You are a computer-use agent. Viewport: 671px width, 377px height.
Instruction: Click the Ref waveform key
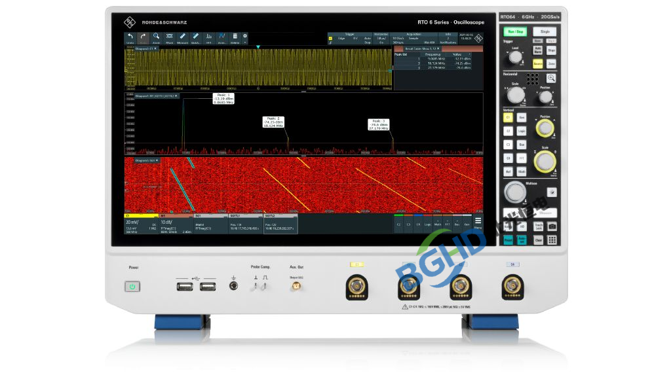508,171
